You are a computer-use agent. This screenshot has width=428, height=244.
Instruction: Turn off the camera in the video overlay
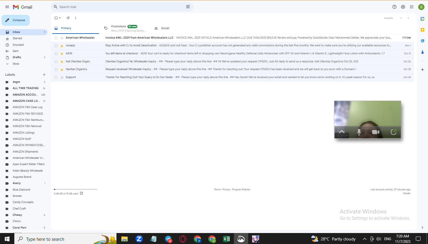(376, 132)
